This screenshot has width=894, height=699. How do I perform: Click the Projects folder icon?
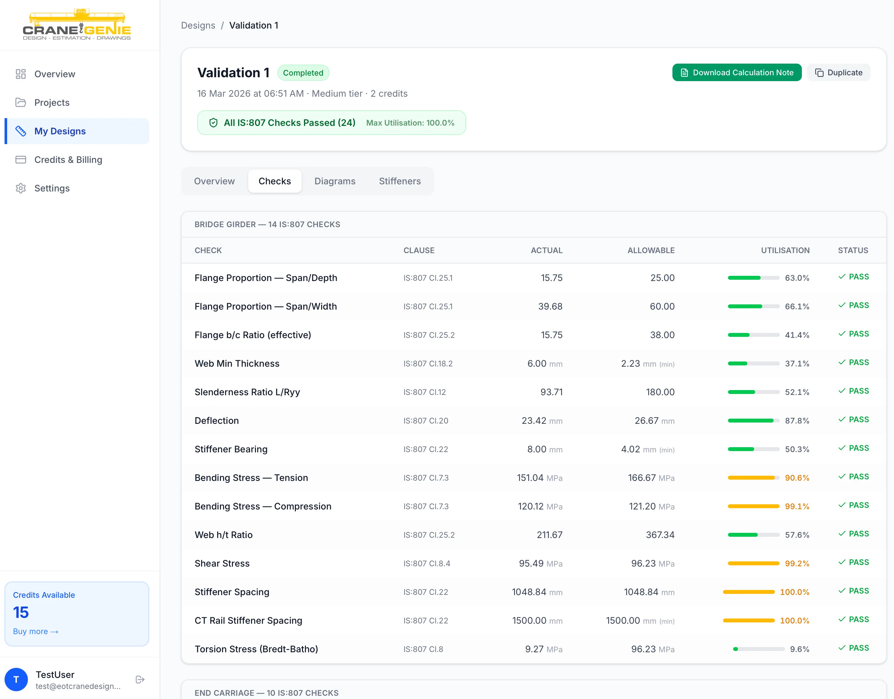20,102
